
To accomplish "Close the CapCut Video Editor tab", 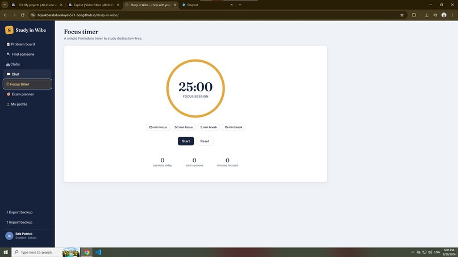I will coord(118,5).
